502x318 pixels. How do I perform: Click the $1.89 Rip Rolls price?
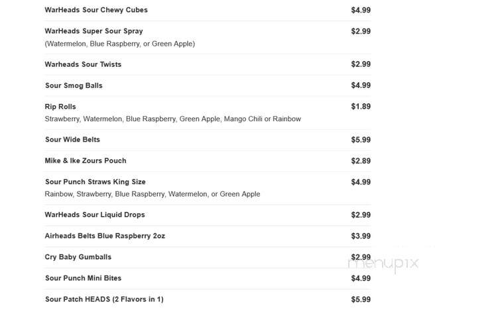click(361, 107)
